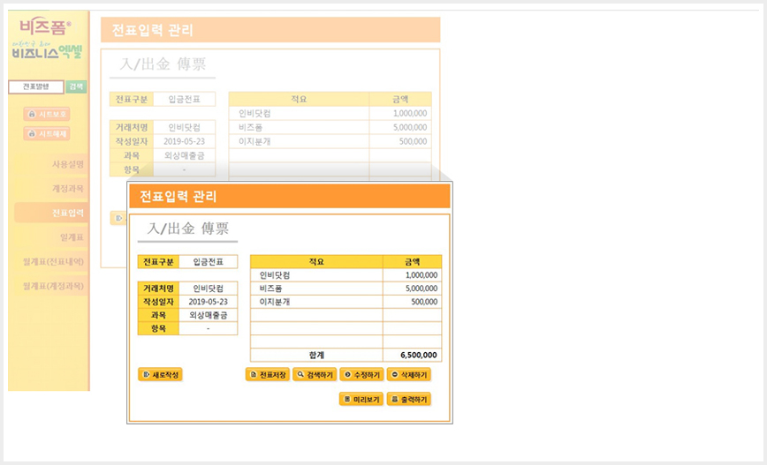Open print preview with 미리보기
Screen dimensions: 767x465
click(x=361, y=399)
